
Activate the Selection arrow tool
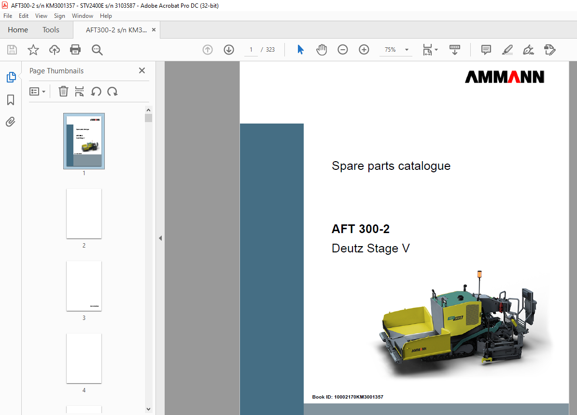pyautogui.click(x=300, y=50)
